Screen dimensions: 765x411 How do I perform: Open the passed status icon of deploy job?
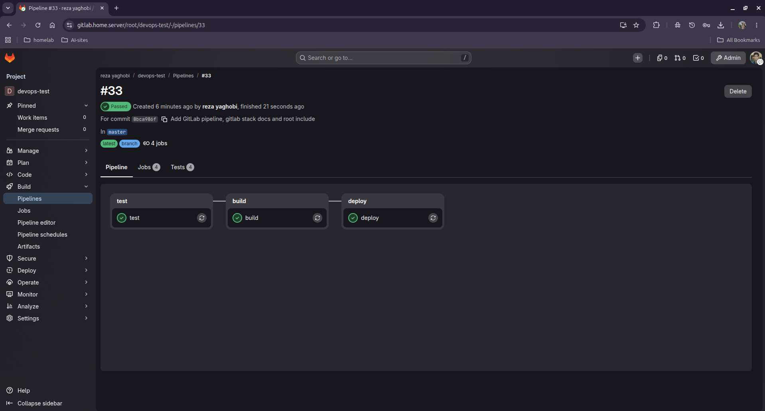pyautogui.click(x=353, y=218)
